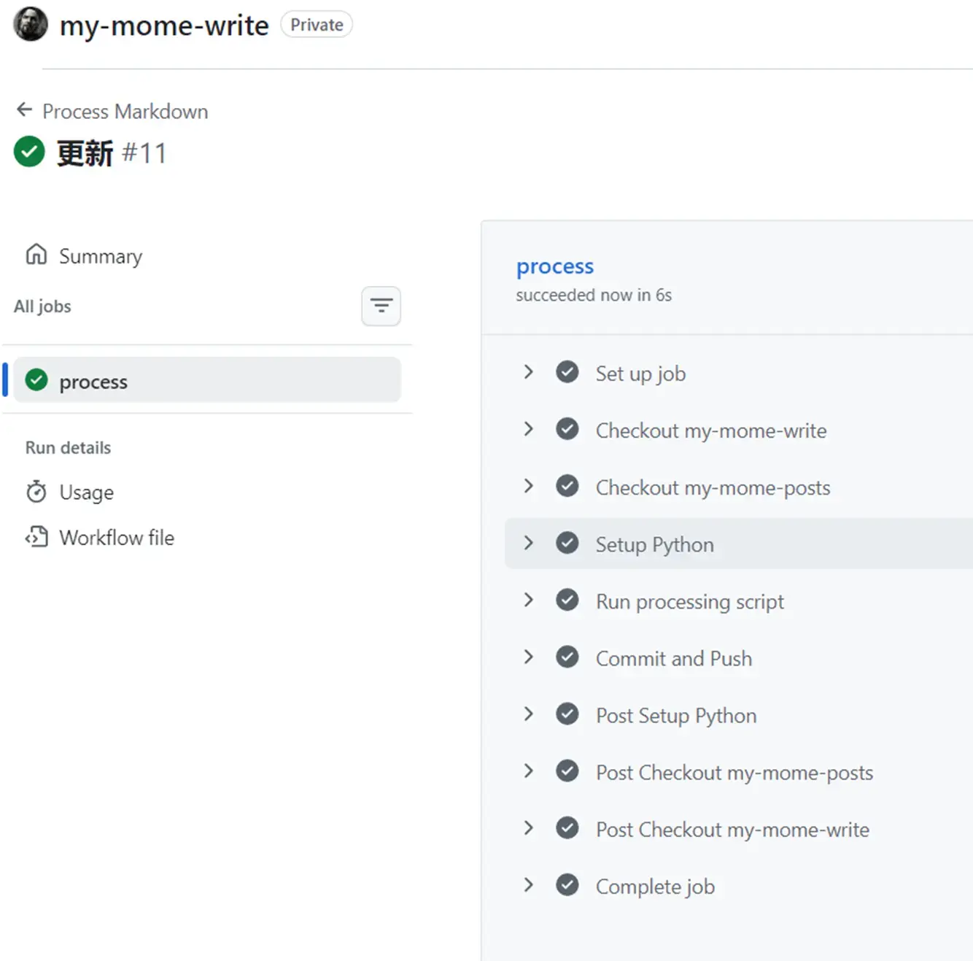Expand the Complete job step
The image size is (973, 961).
coord(529,885)
